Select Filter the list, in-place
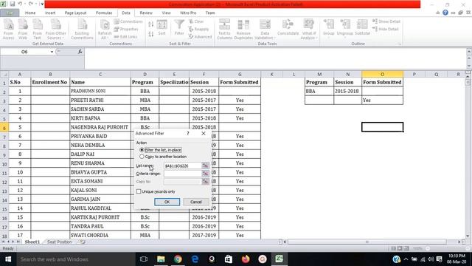The width and height of the screenshot is (472, 266). click(x=161, y=150)
